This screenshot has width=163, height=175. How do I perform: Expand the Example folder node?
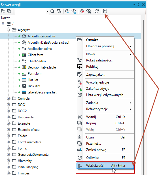(x=8, y=123)
